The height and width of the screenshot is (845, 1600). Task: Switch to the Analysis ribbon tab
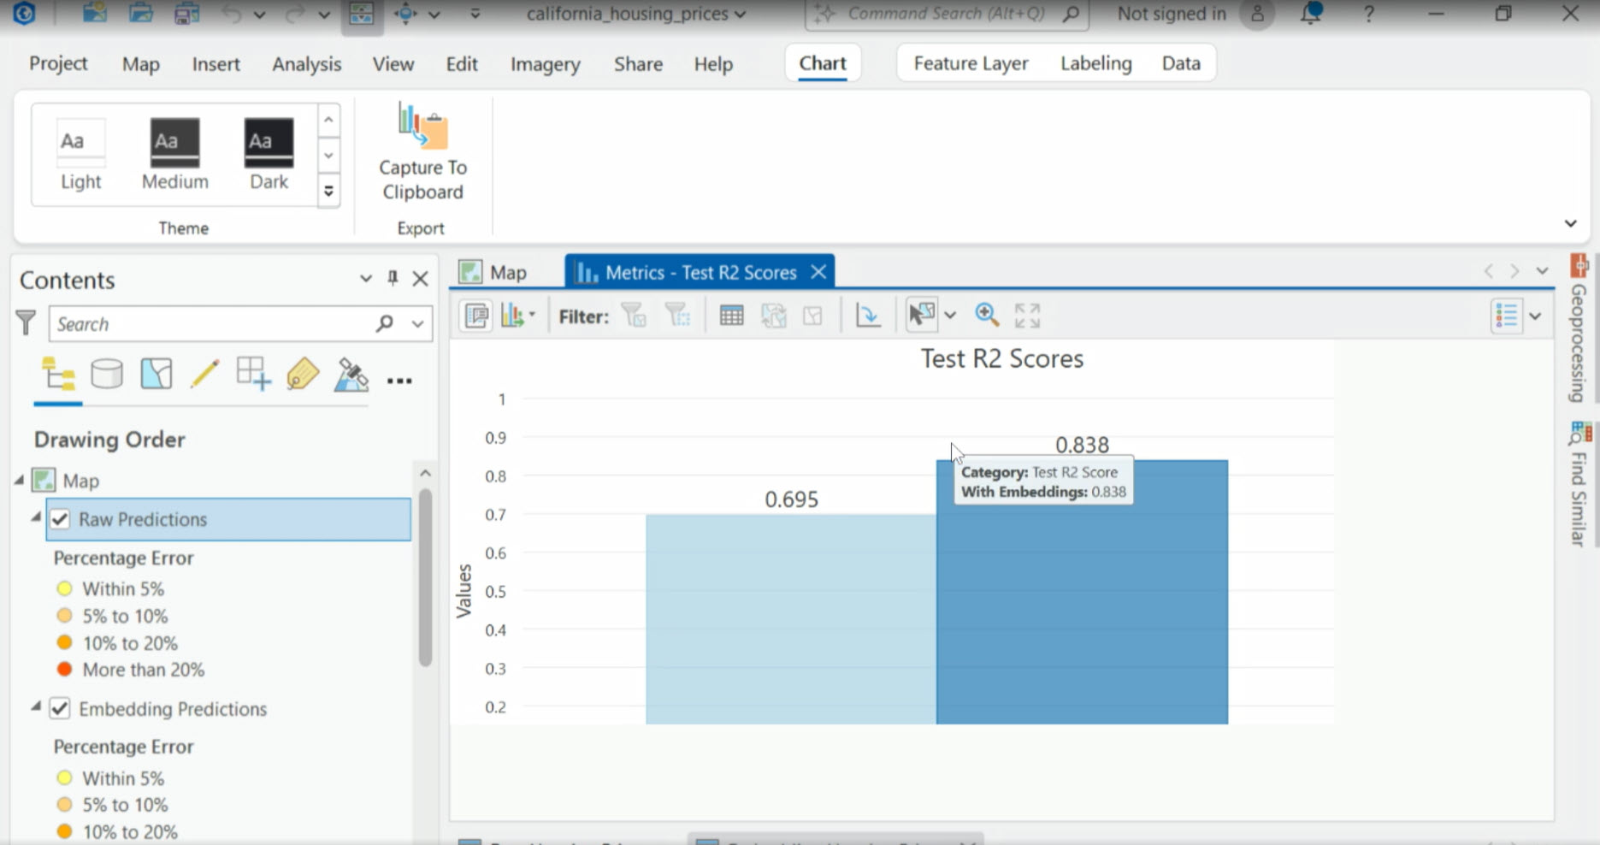[306, 64]
